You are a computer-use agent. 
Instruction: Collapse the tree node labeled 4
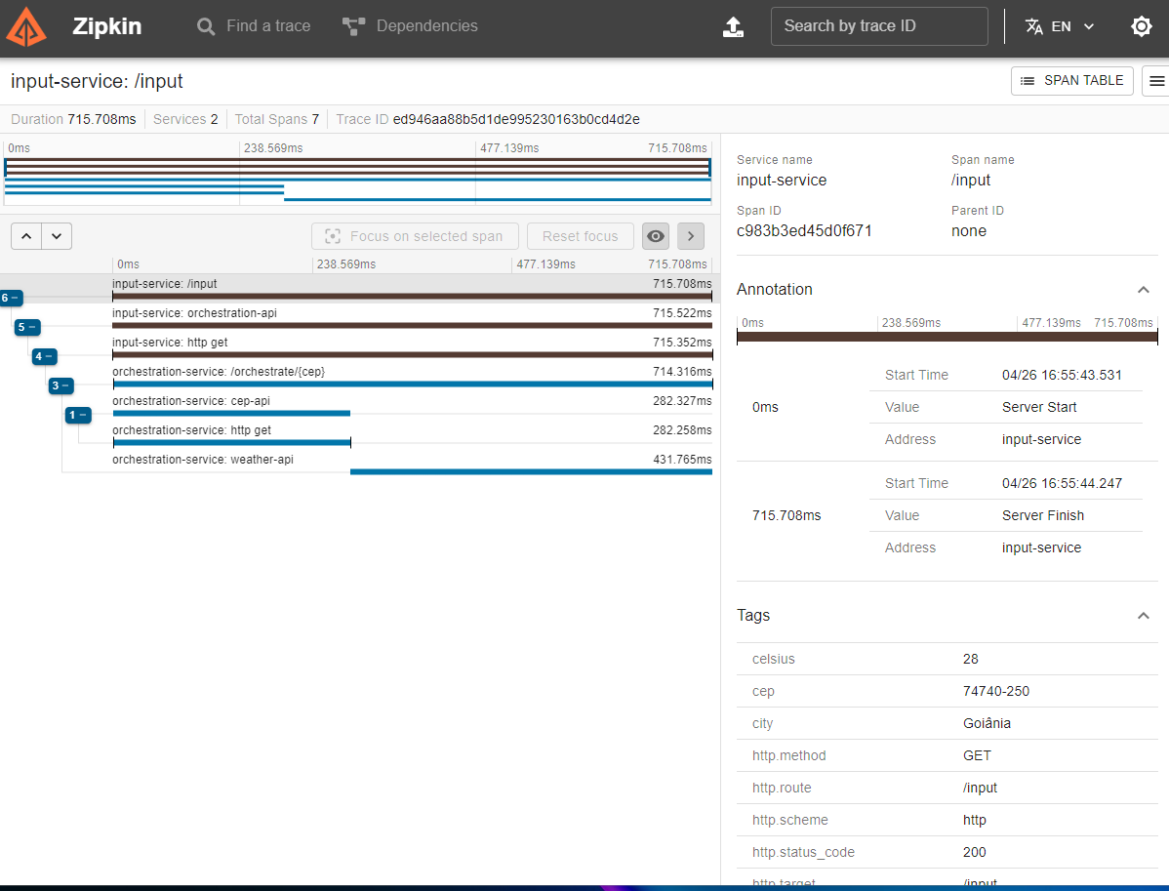point(44,356)
